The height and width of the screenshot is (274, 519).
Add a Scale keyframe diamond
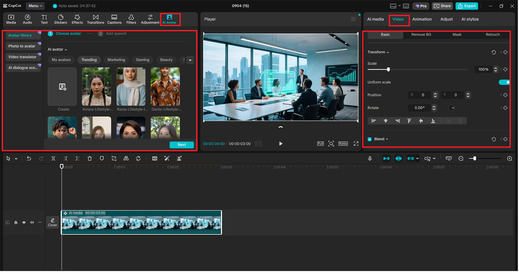click(x=505, y=69)
